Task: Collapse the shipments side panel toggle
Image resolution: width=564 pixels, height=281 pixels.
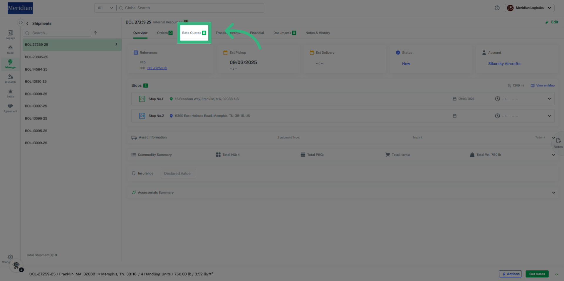Action: coord(21,23)
